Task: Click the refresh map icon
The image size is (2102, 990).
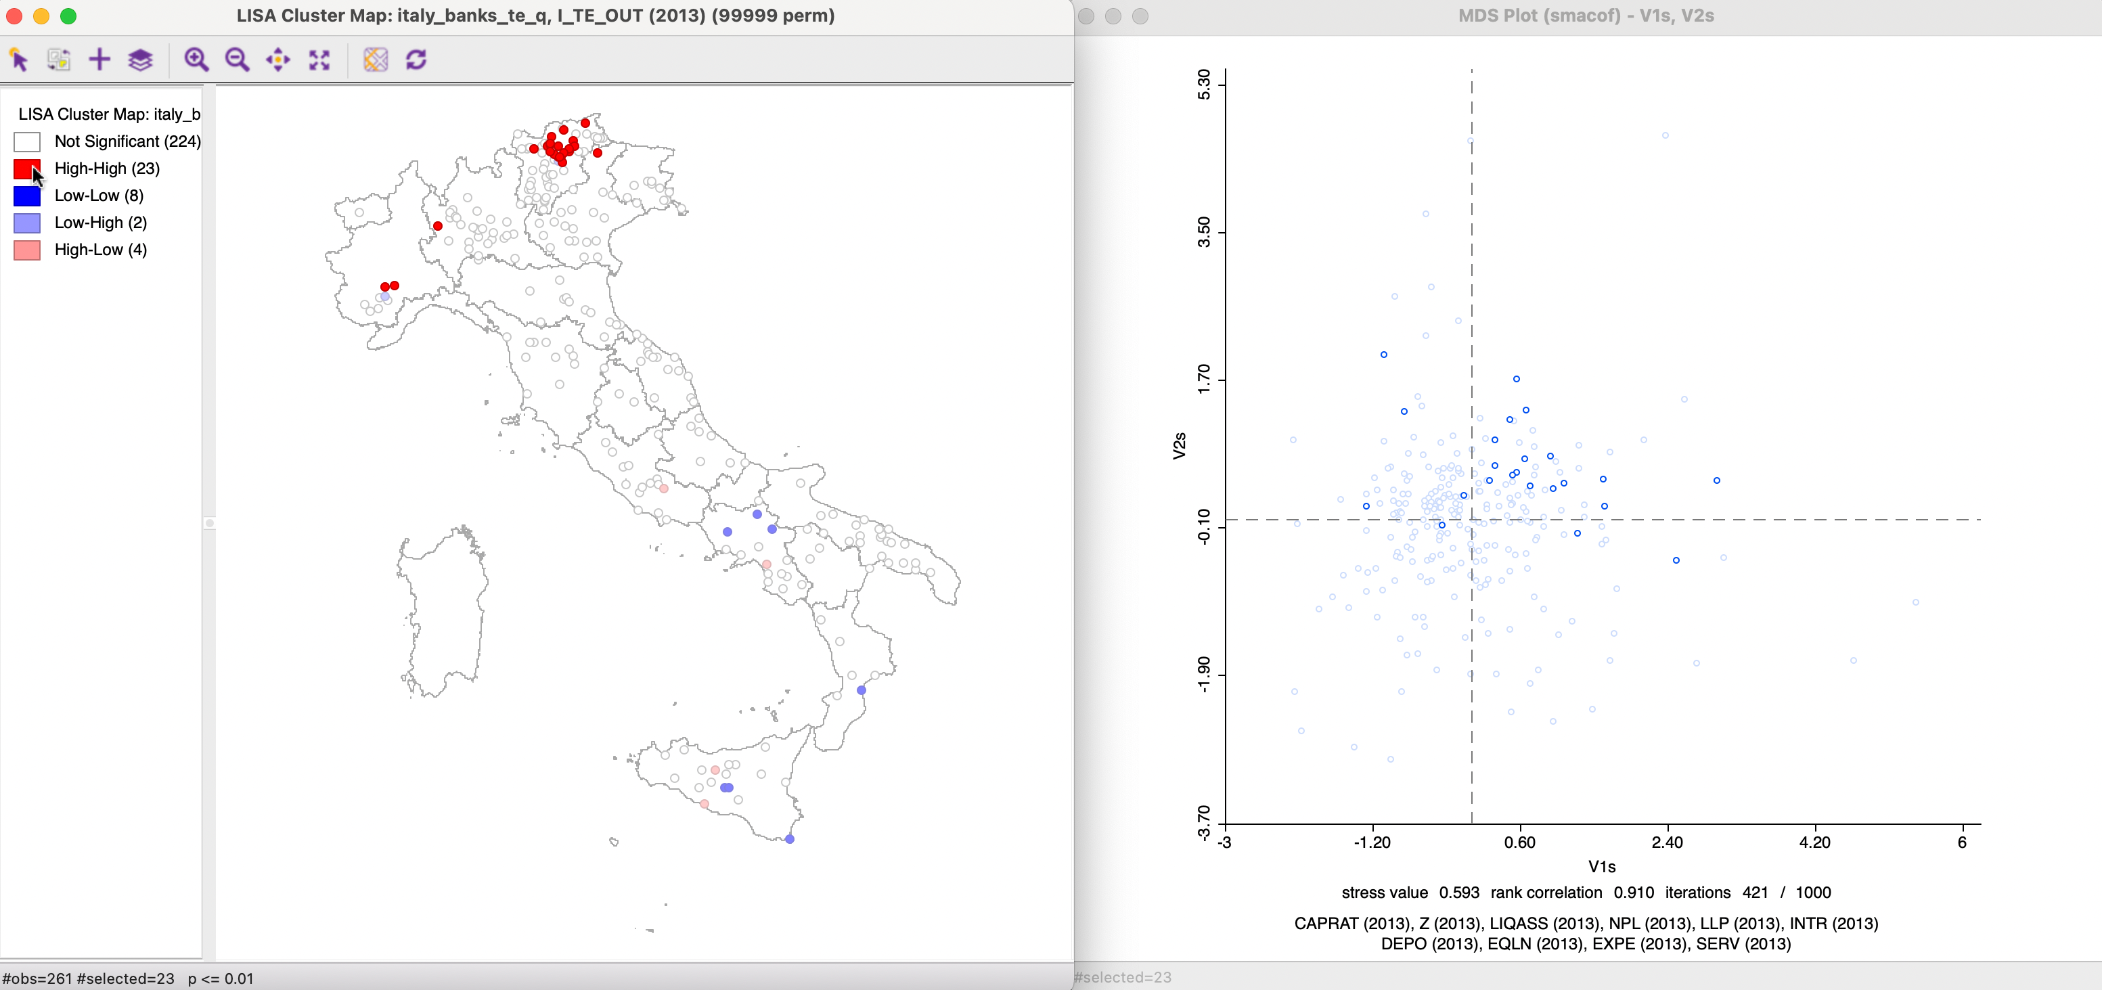Action: click(416, 60)
